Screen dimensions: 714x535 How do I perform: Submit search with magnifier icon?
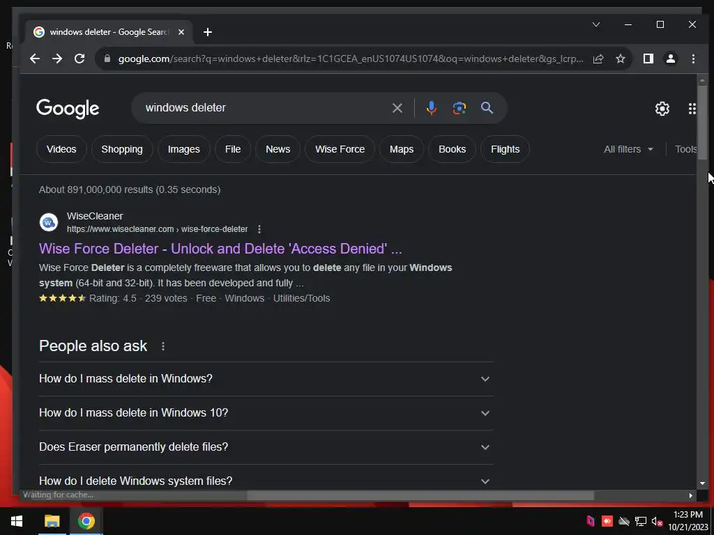pos(487,108)
